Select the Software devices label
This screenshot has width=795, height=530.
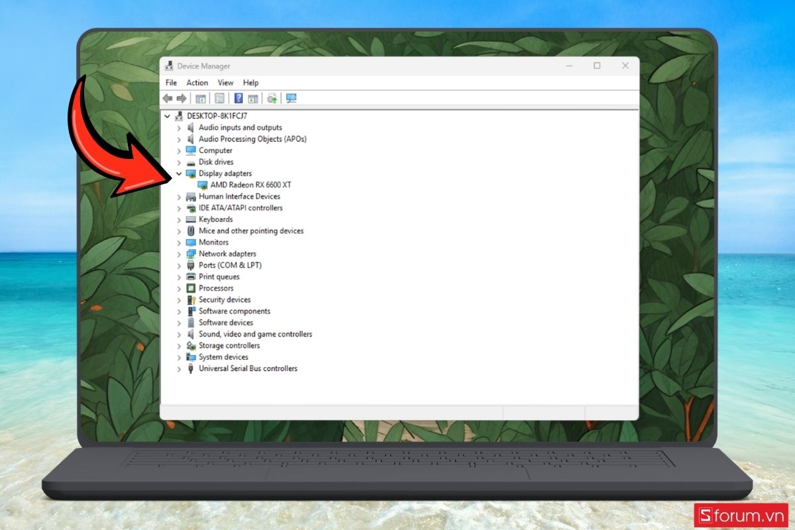pos(226,323)
